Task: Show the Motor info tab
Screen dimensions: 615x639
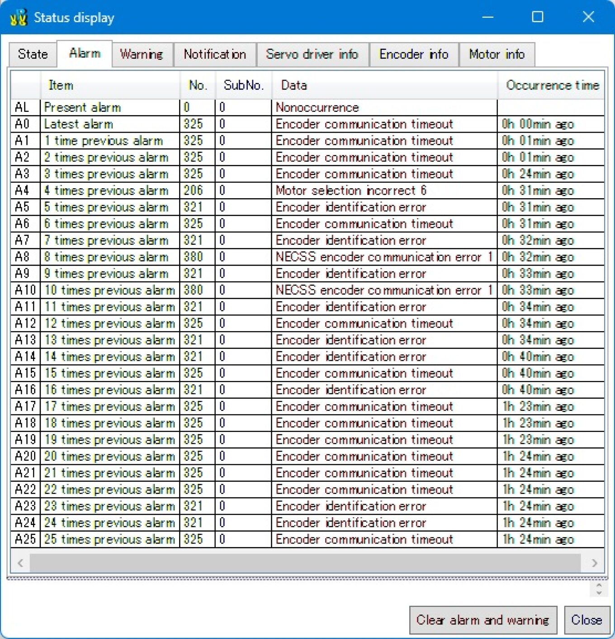Action: pyautogui.click(x=497, y=54)
